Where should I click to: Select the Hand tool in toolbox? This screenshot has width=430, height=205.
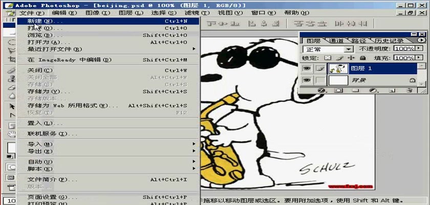tap(11, 134)
